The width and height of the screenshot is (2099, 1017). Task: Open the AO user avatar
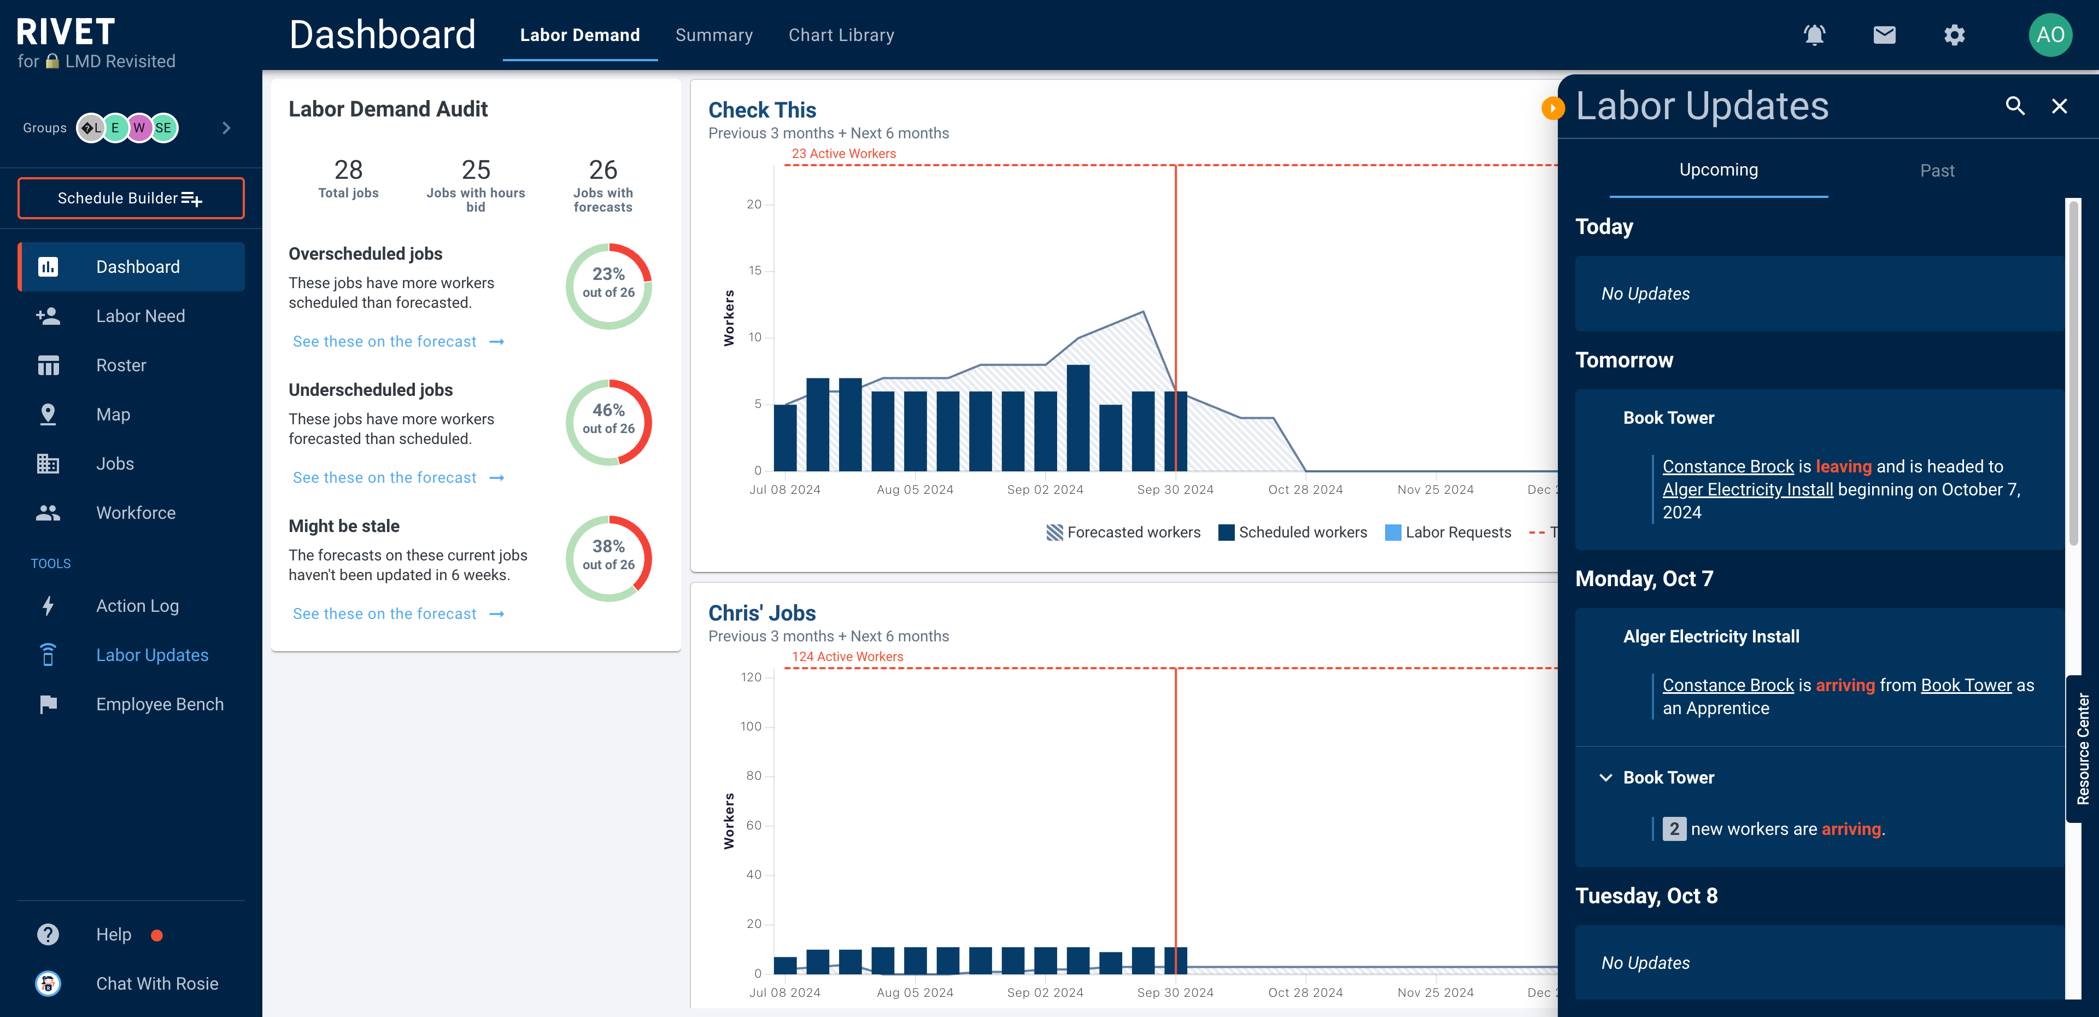[x=2050, y=35]
